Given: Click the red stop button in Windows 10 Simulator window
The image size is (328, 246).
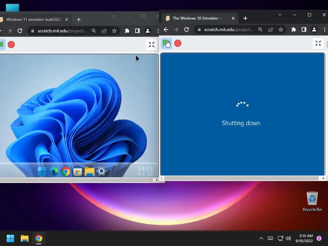Looking at the screenshot, I should point(178,43).
